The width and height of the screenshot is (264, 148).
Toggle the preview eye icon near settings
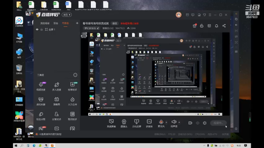pos(197,123)
